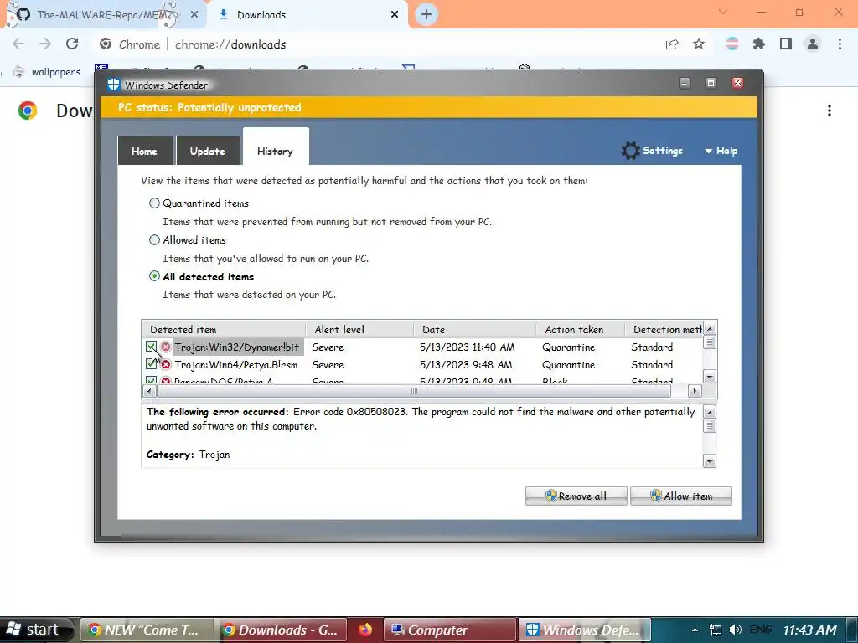This screenshot has height=643, width=858.
Task: Click the details pane scroll up arrow
Action: (709, 412)
